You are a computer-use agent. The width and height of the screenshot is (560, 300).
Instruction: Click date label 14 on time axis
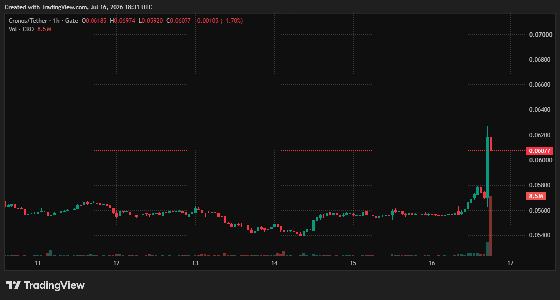(x=274, y=263)
